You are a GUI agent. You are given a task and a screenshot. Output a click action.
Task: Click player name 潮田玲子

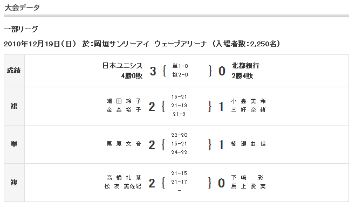coord(124,101)
